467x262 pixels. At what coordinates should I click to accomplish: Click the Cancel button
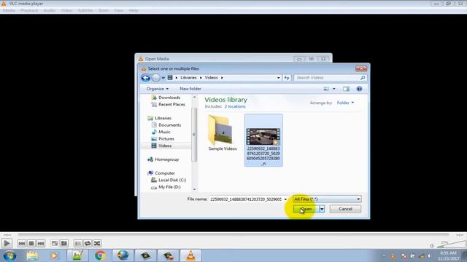pos(345,209)
